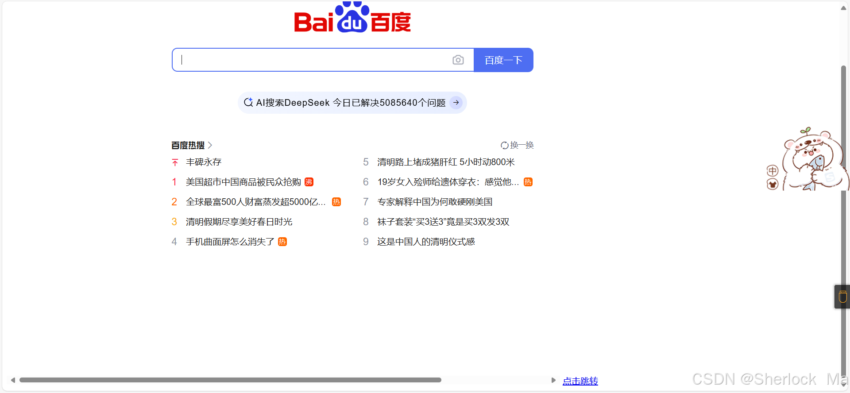Click rank number 7 in hot list
850x393 pixels.
point(366,202)
